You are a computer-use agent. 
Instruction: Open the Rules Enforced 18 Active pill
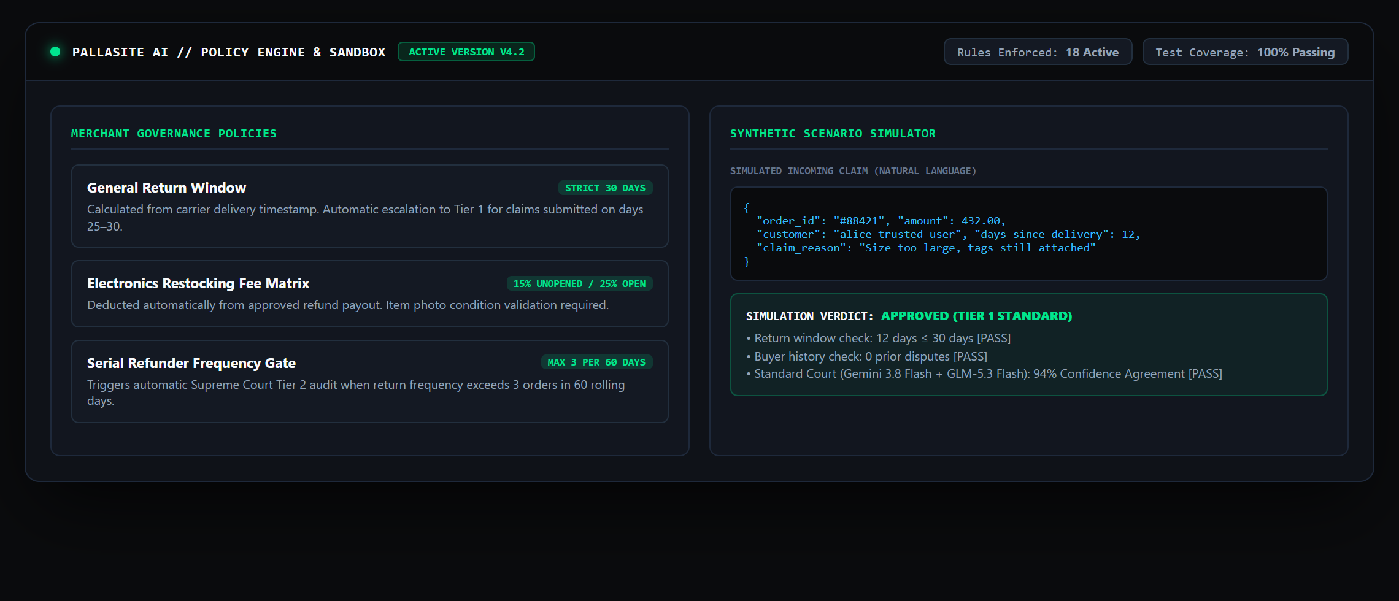coord(1038,52)
